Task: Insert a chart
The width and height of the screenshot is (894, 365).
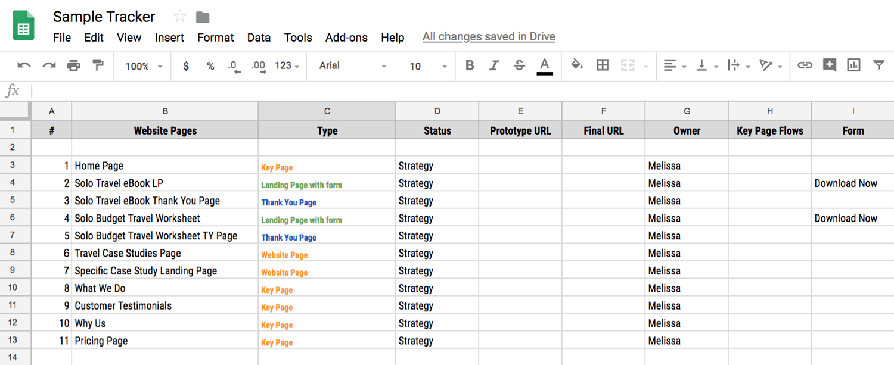Action: coord(853,65)
